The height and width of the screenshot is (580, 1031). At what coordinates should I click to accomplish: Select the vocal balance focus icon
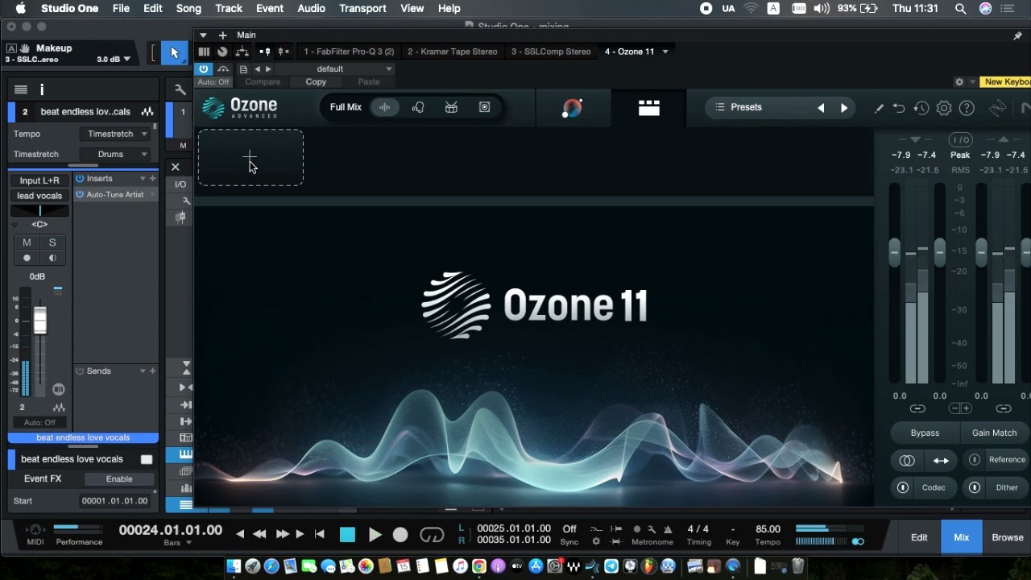tap(418, 107)
